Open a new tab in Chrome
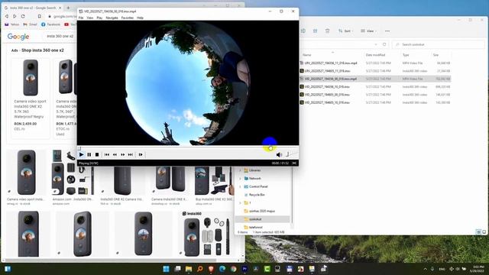The width and height of the screenshot is (489, 275). 68,8
